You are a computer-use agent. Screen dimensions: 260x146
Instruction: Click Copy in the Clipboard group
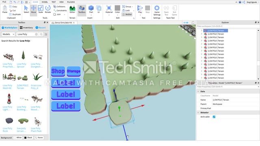pos(13,6)
